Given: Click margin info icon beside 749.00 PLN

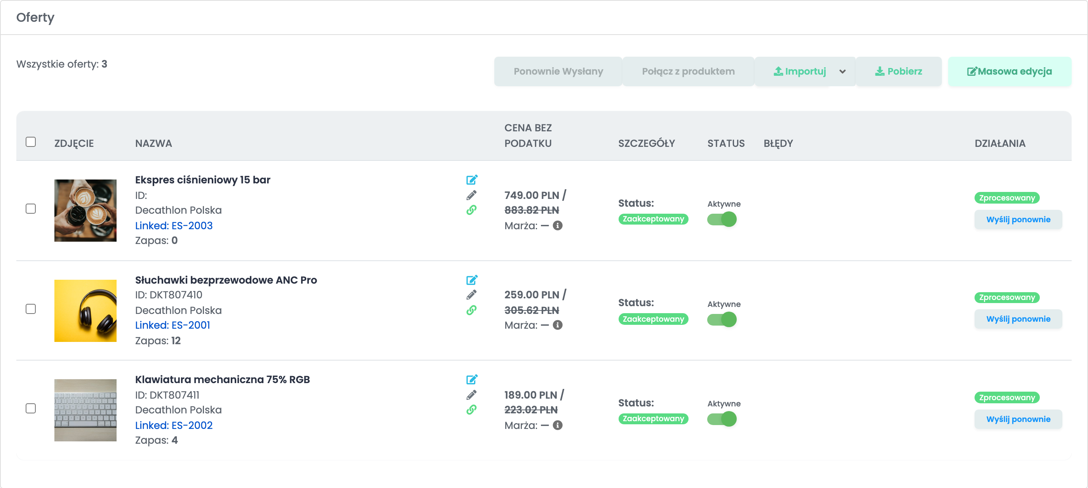Looking at the screenshot, I should click(x=558, y=225).
